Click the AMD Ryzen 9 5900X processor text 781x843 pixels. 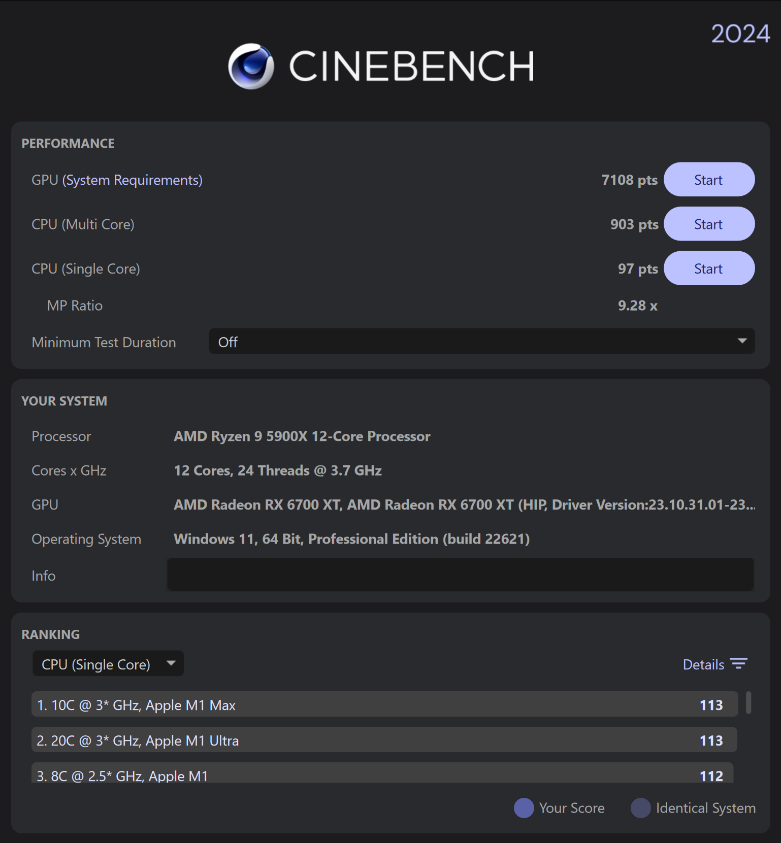point(302,436)
